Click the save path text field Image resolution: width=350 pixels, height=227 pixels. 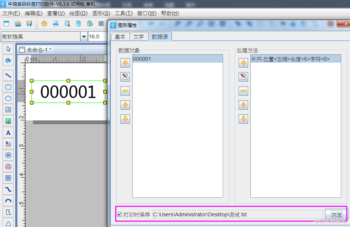(x=236, y=215)
